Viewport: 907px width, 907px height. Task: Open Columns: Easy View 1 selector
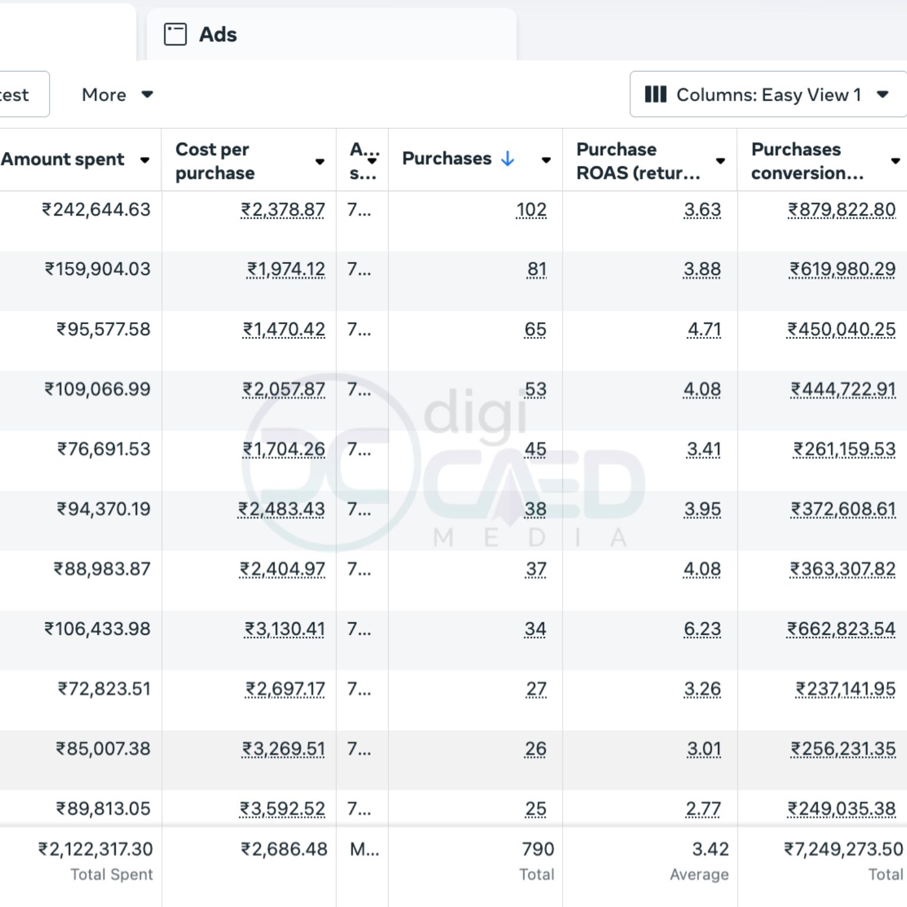pyautogui.click(x=768, y=94)
